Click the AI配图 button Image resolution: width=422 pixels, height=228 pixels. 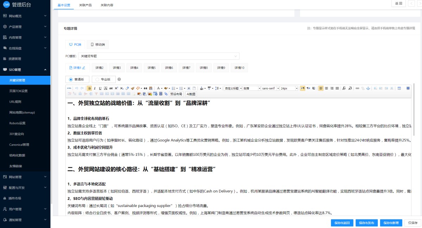pos(191,94)
